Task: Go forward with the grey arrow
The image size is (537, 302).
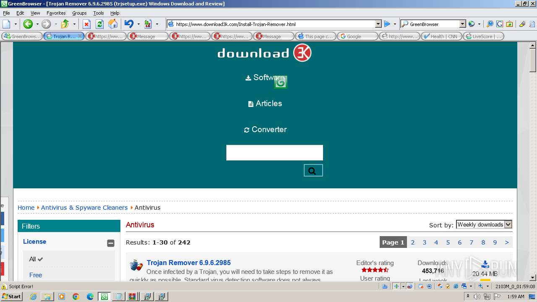Action: (46, 24)
